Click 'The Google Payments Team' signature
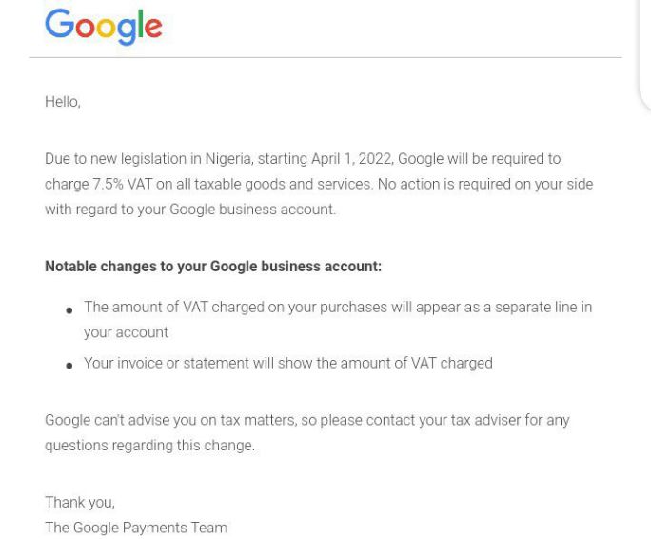Screen dimensions: 651x539 pyautogui.click(x=136, y=528)
